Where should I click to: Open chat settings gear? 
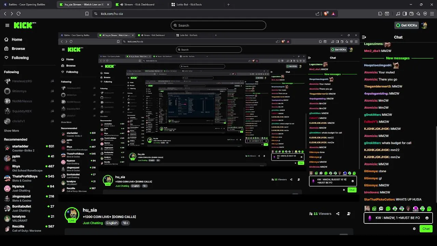point(414,229)
